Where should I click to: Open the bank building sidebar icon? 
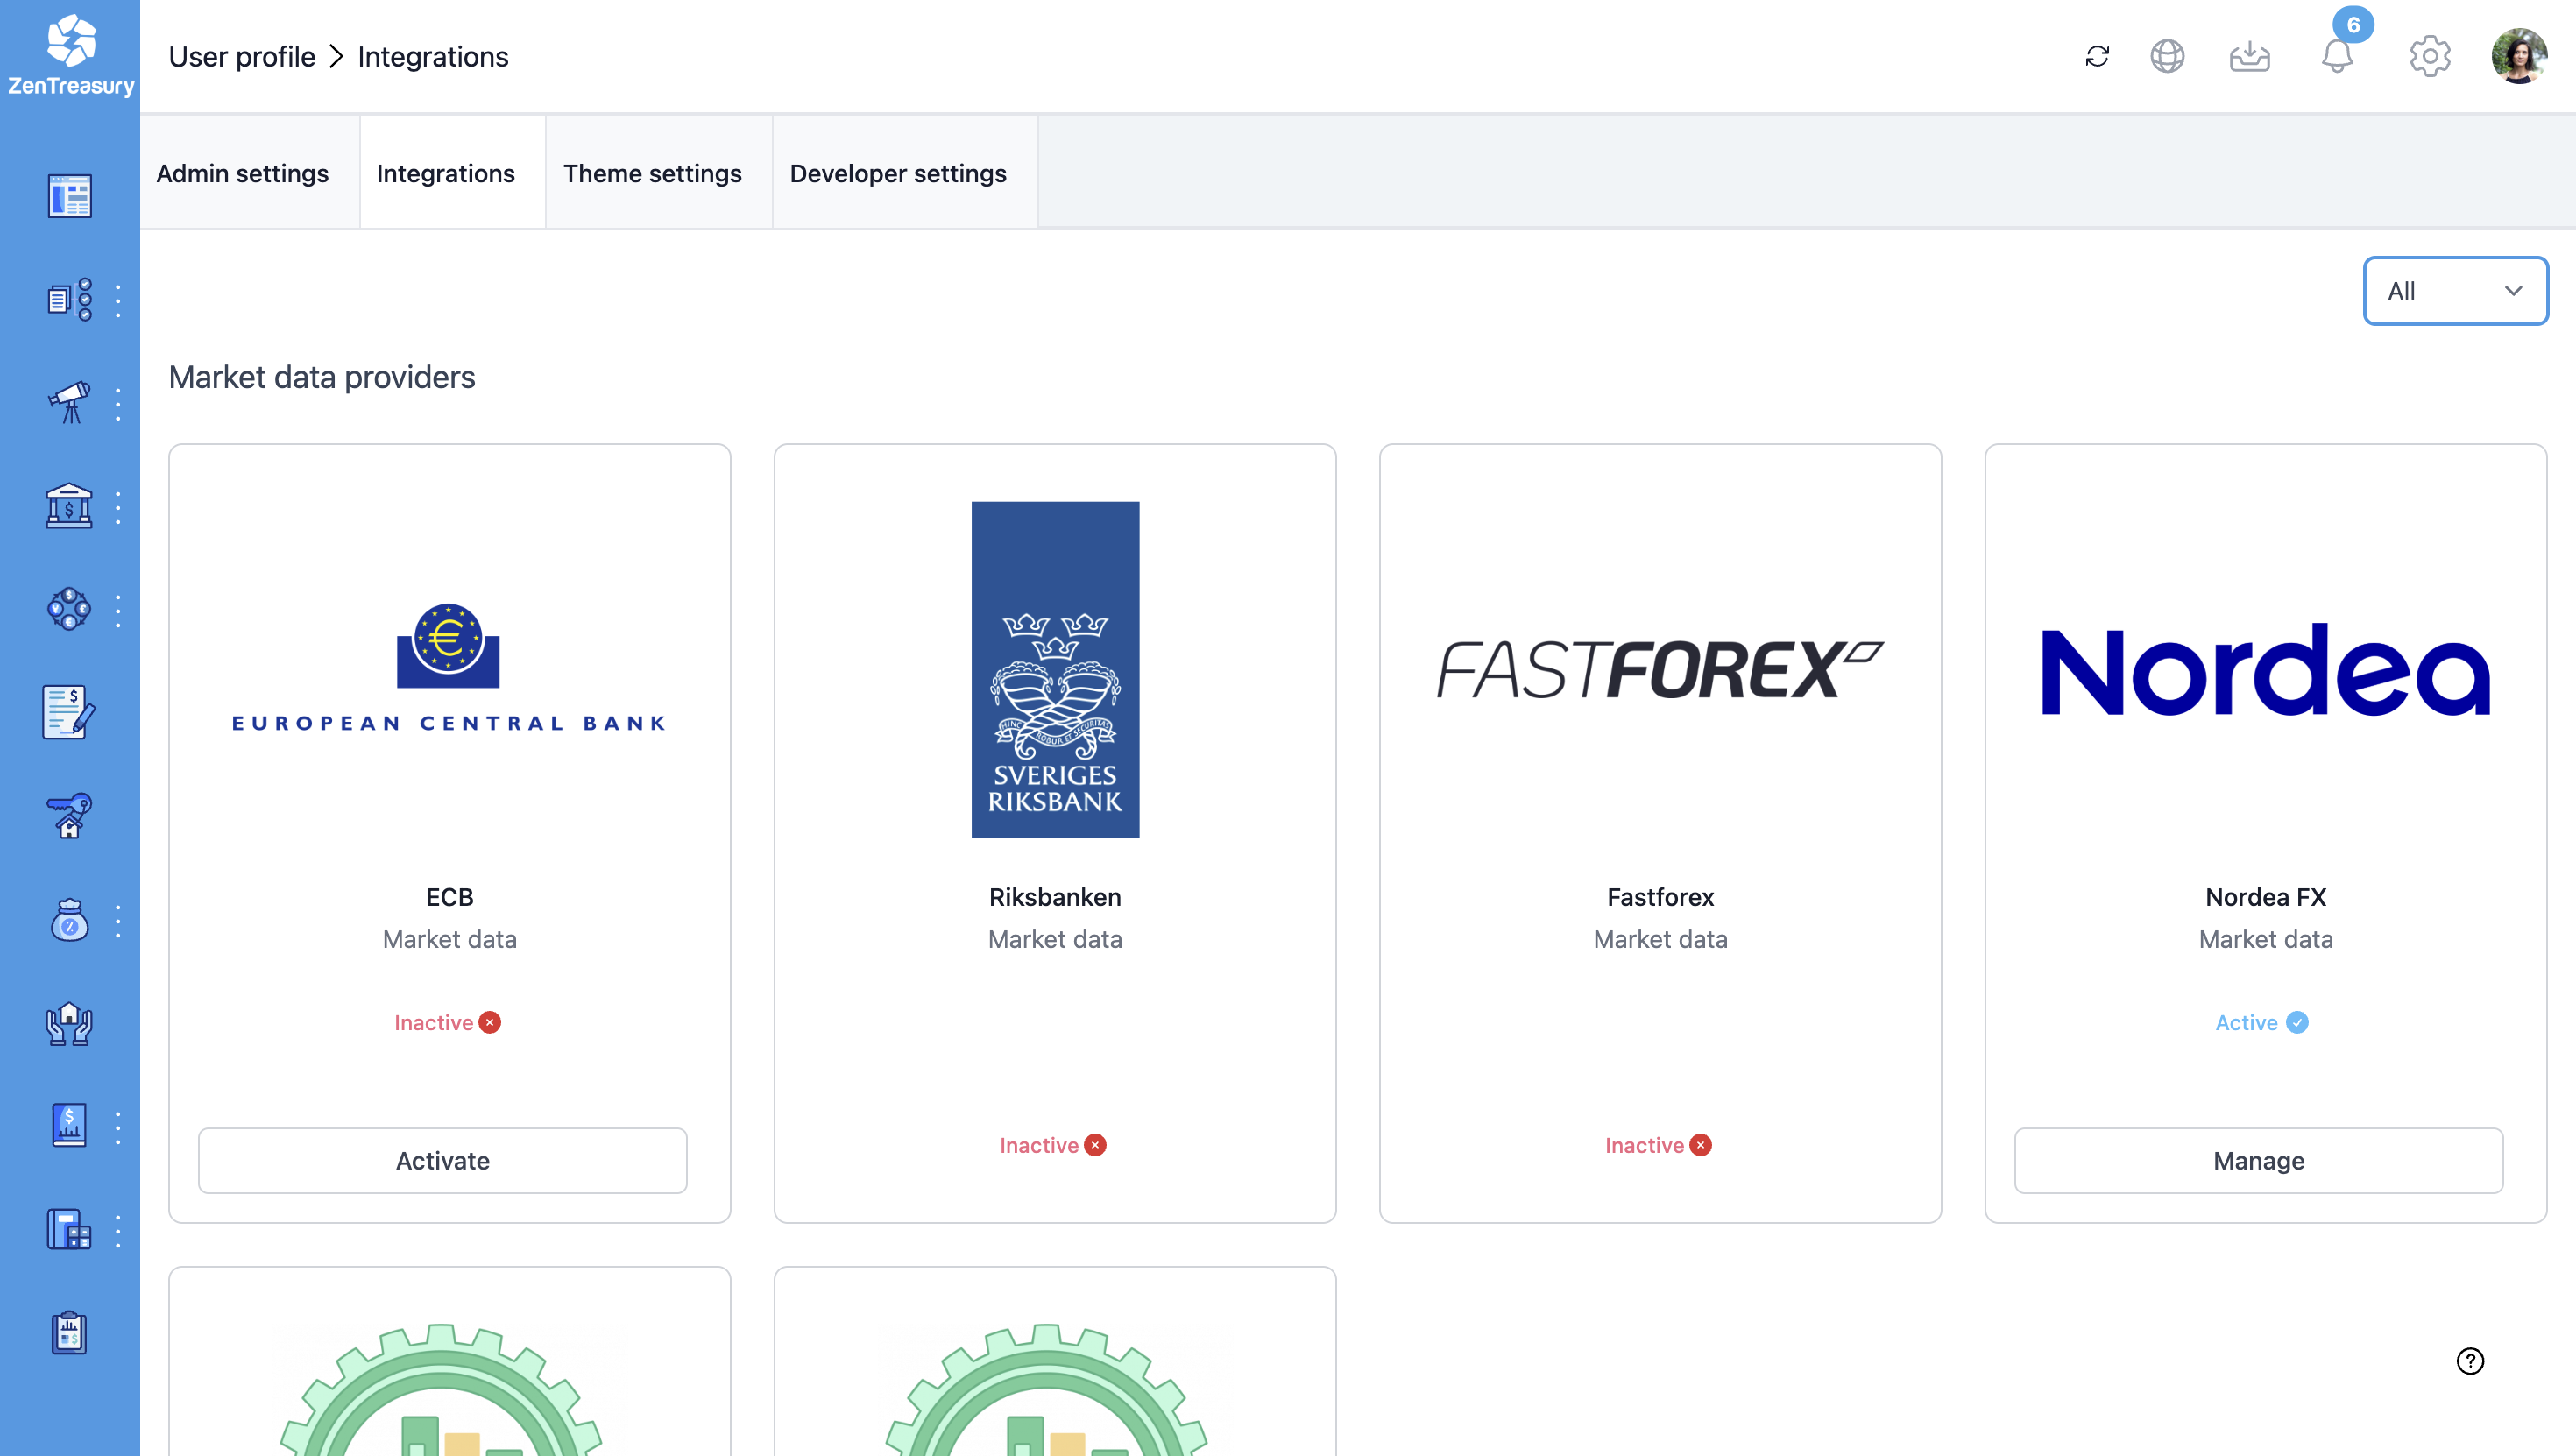pos(69,507)
